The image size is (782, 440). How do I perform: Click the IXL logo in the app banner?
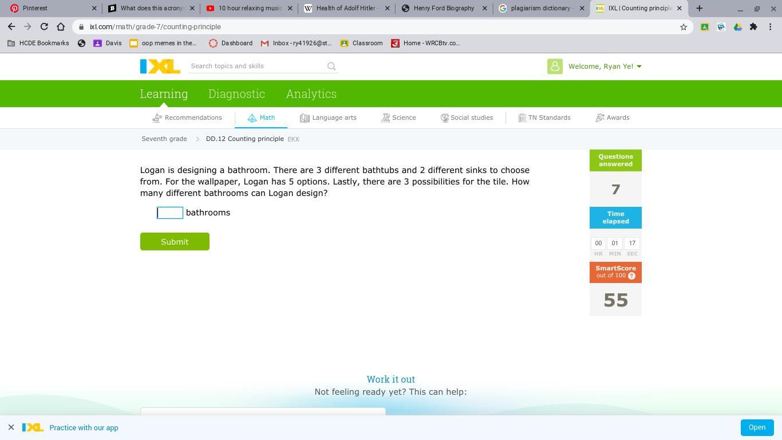[x=33, y=427]
